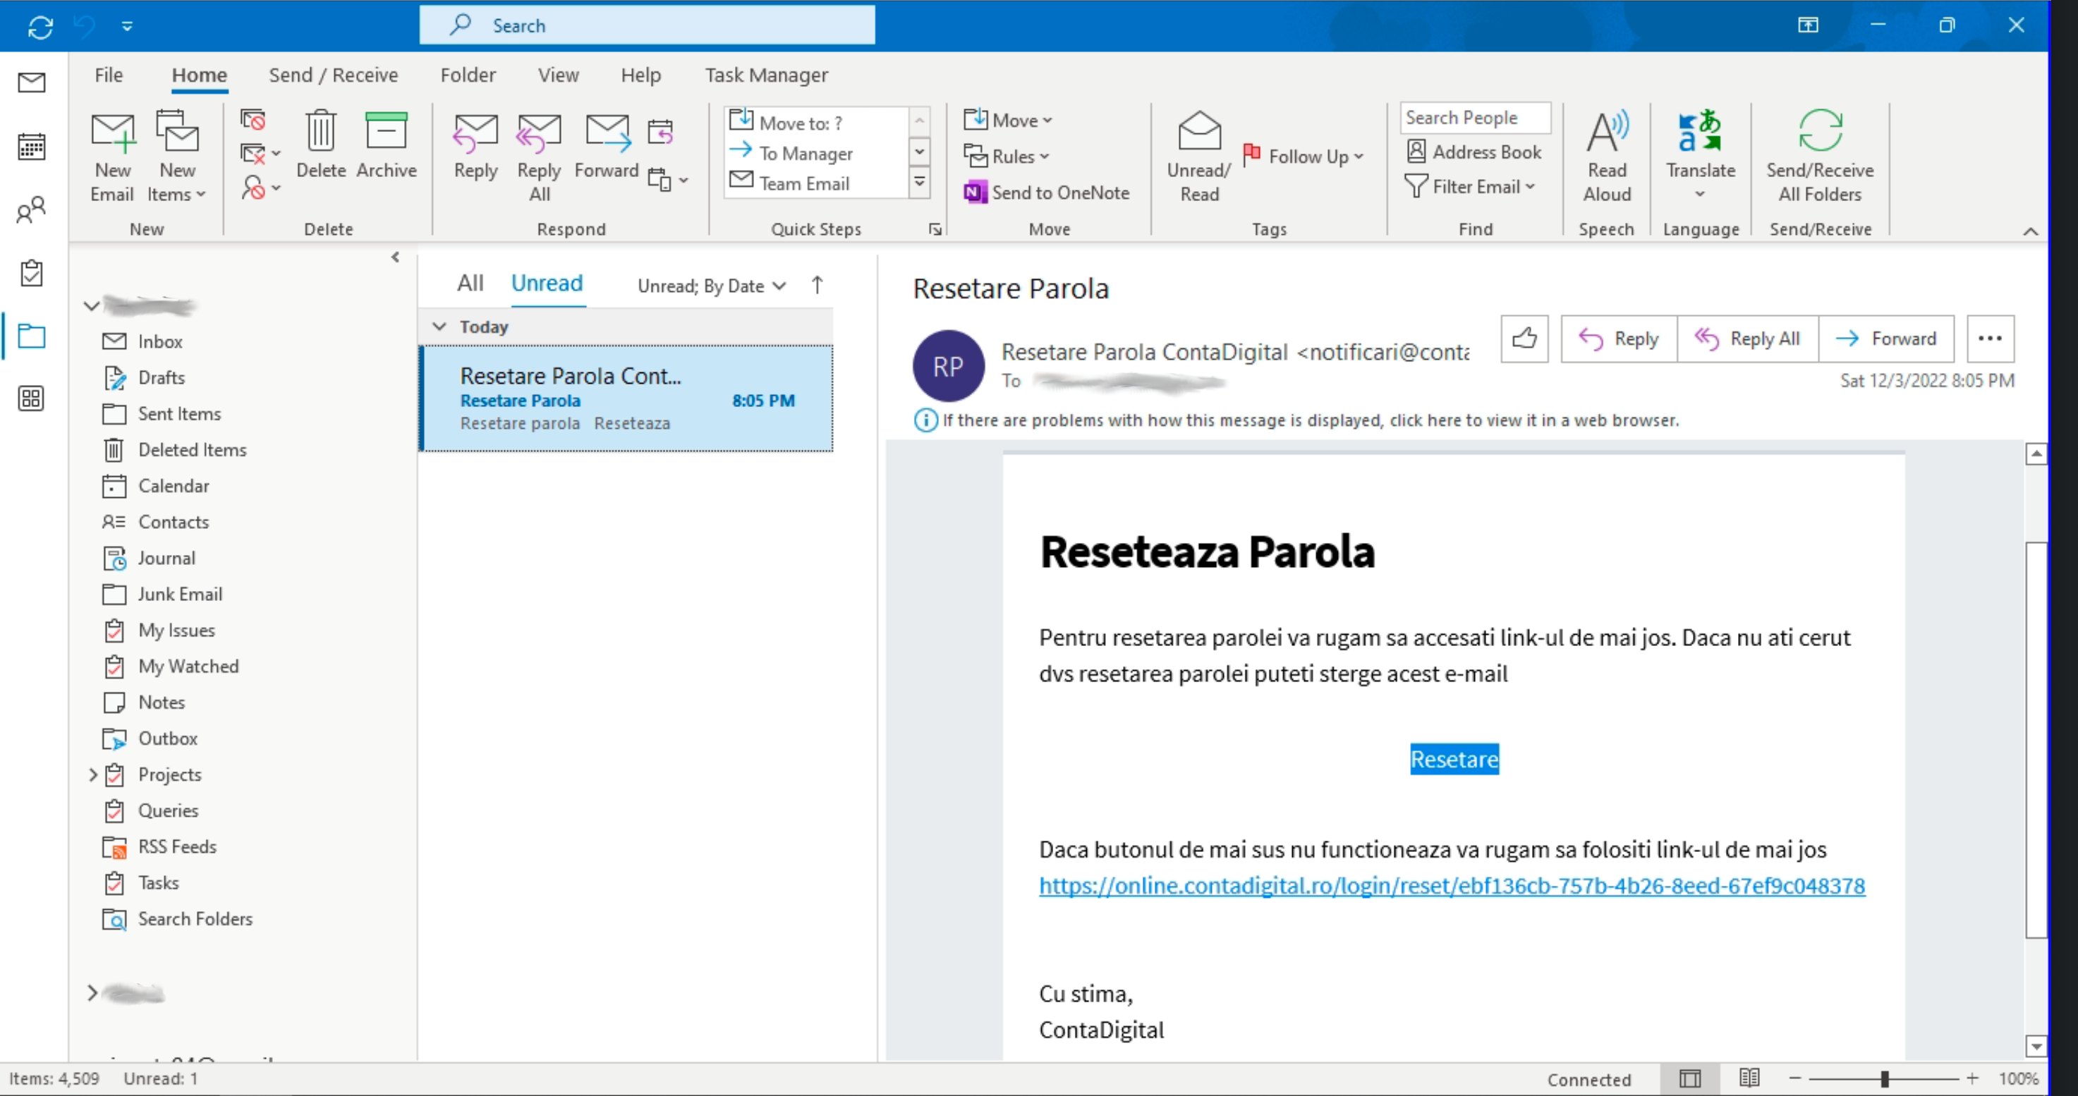The image size is (2078, 1096).
Task: Click the Delete trash icon
Action: click(x=320, y=131)
